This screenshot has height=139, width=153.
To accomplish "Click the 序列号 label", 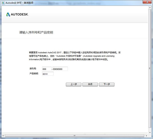I will pos(33,69).
